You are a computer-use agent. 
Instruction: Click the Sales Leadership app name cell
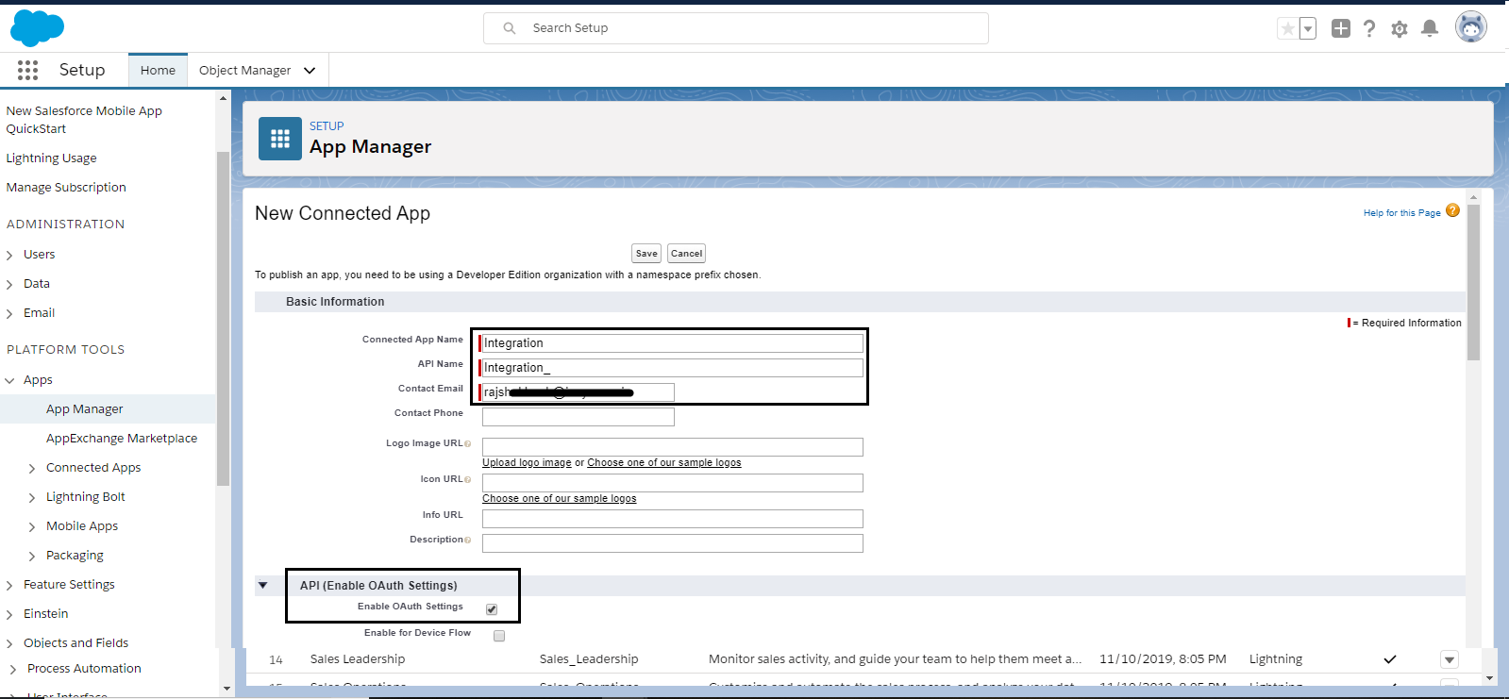click(358, 659)
